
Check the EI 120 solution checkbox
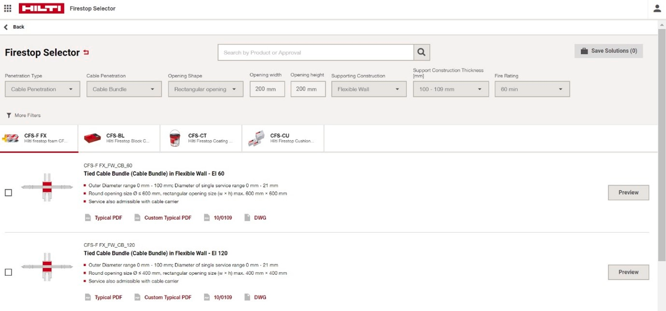8,272
